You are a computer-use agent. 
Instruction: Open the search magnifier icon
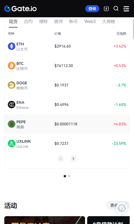coord(116,8)
